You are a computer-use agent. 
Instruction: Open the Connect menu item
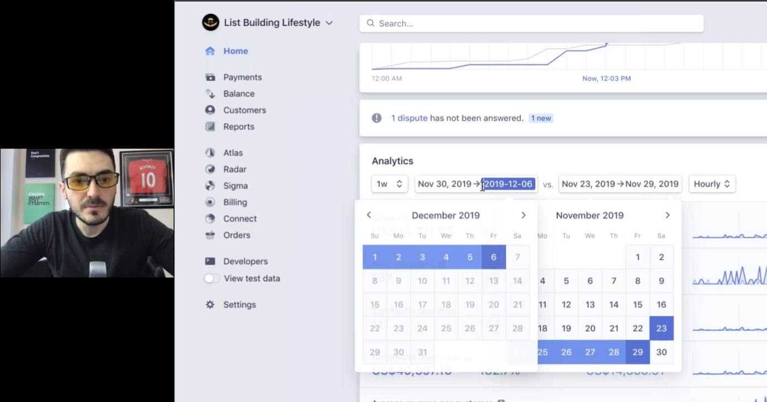[x=239, y=219]
